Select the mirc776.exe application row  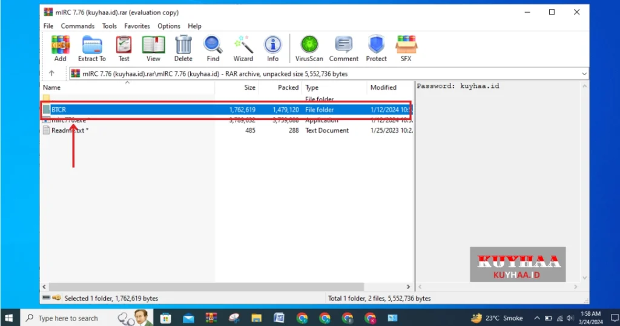coord(227,120)
